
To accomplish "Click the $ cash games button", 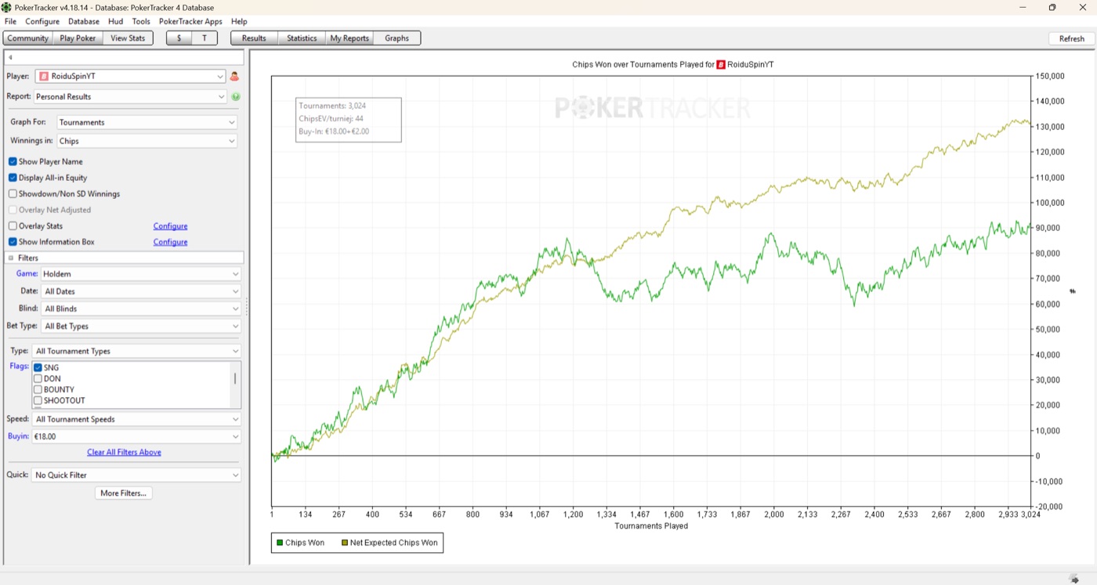I will pyautogui.click(x=179, y=38).
